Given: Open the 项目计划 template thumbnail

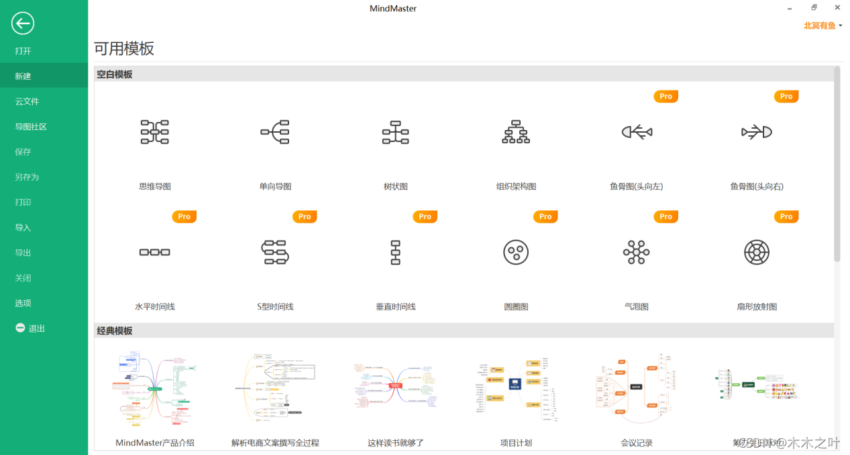Looking at the screenshot, I should [x=516, y=389].
